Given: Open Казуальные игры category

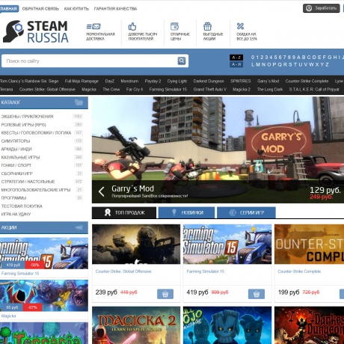Looking at the screenshot, I should click(x=20, y=157).
